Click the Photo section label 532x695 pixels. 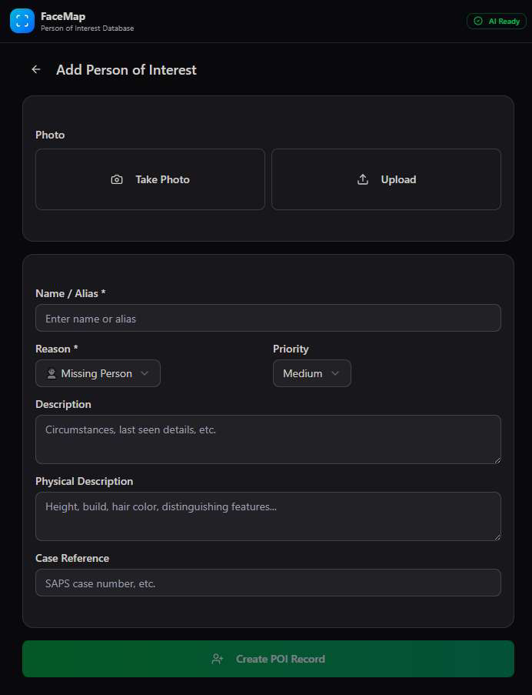point(50,135)
